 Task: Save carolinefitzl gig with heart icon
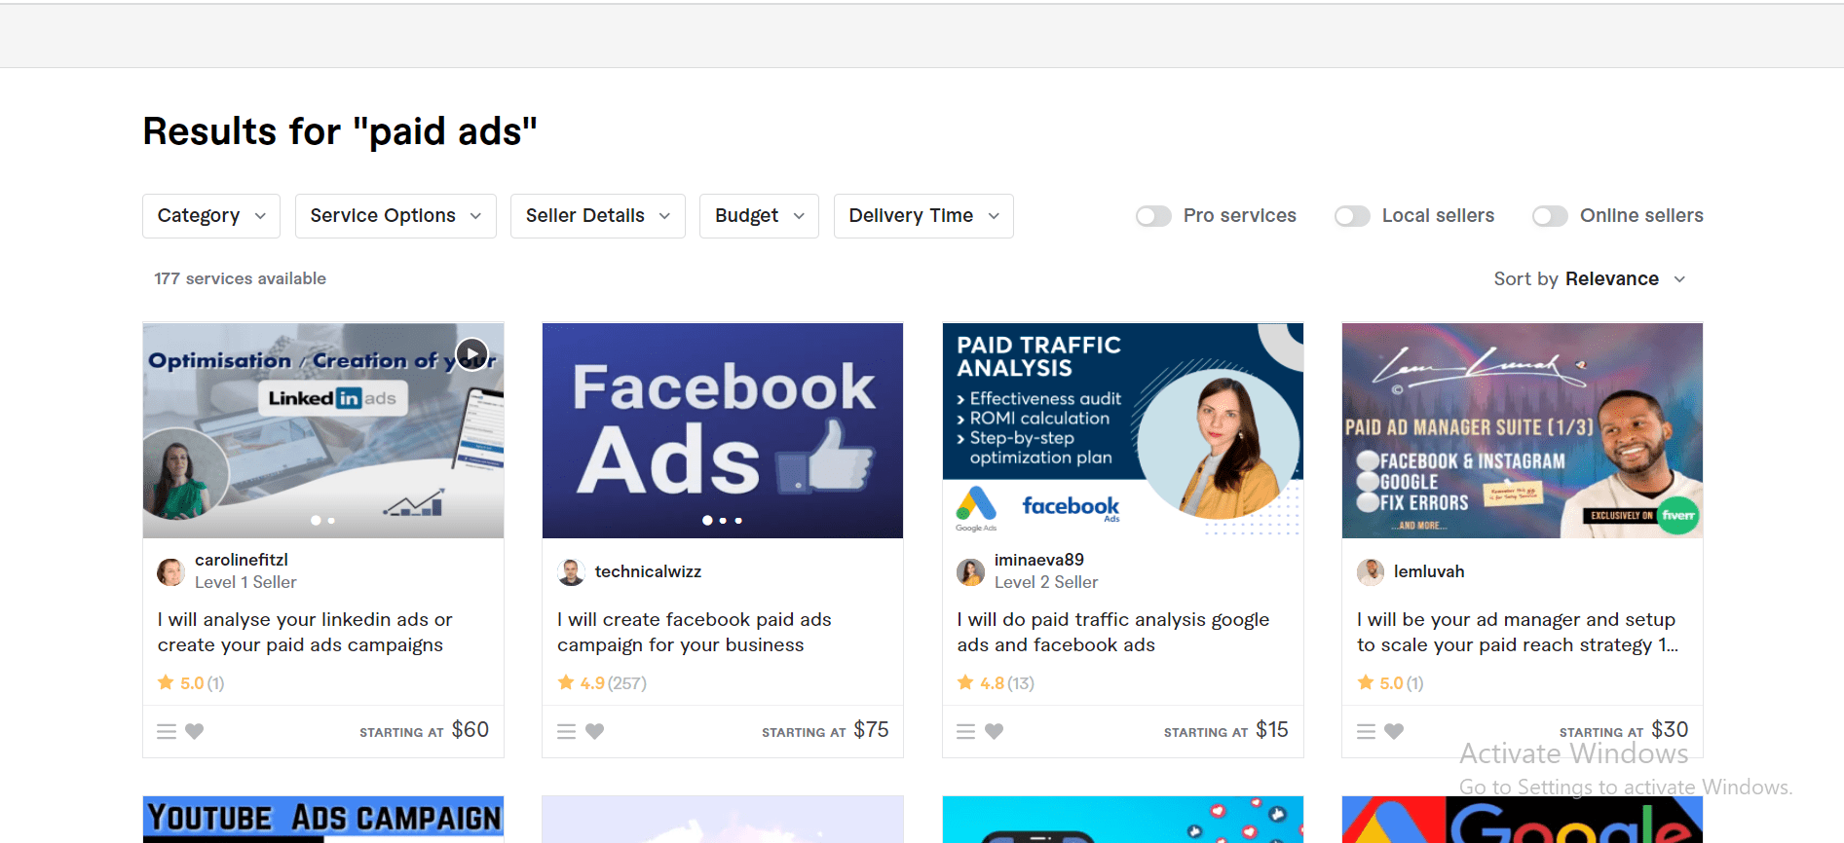coord(195,731)
